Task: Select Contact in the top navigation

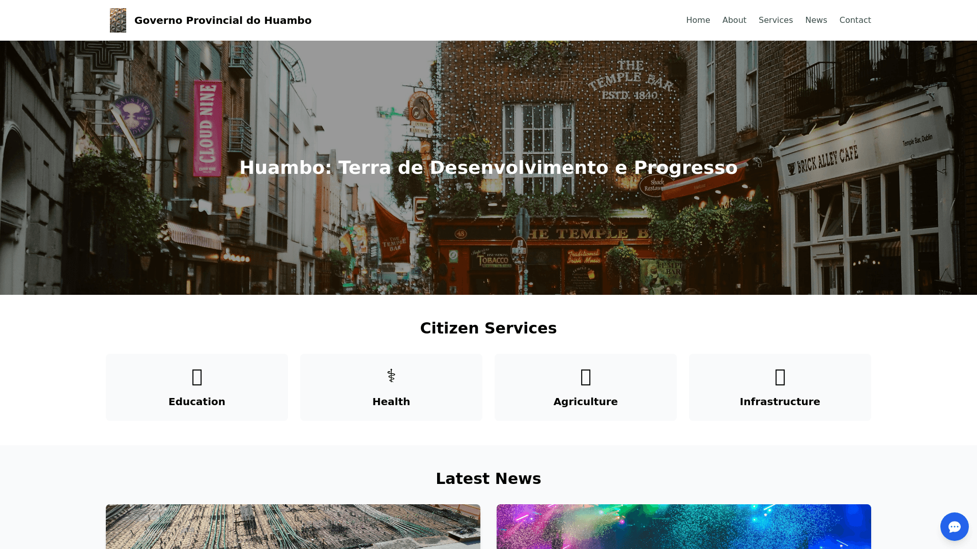Action: [855, 20]
